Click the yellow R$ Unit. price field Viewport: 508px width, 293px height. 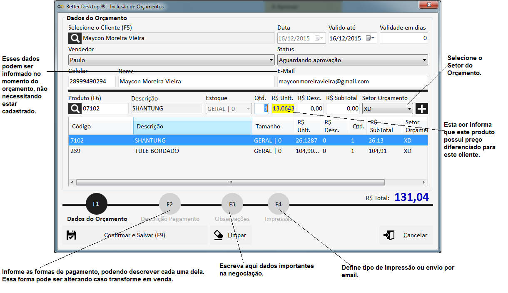point(283,109)
